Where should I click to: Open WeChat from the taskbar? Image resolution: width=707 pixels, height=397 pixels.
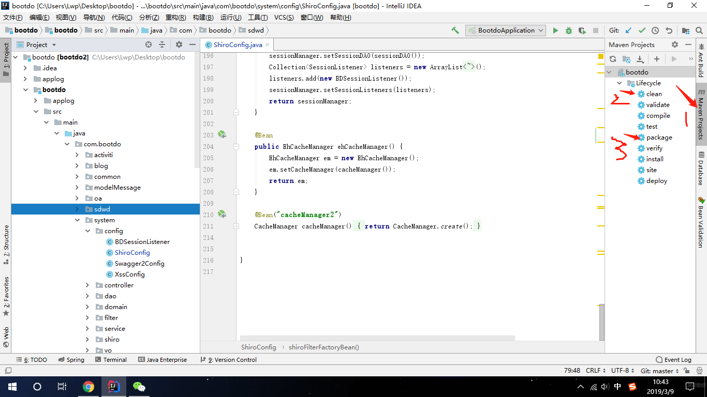click(139, 386)
